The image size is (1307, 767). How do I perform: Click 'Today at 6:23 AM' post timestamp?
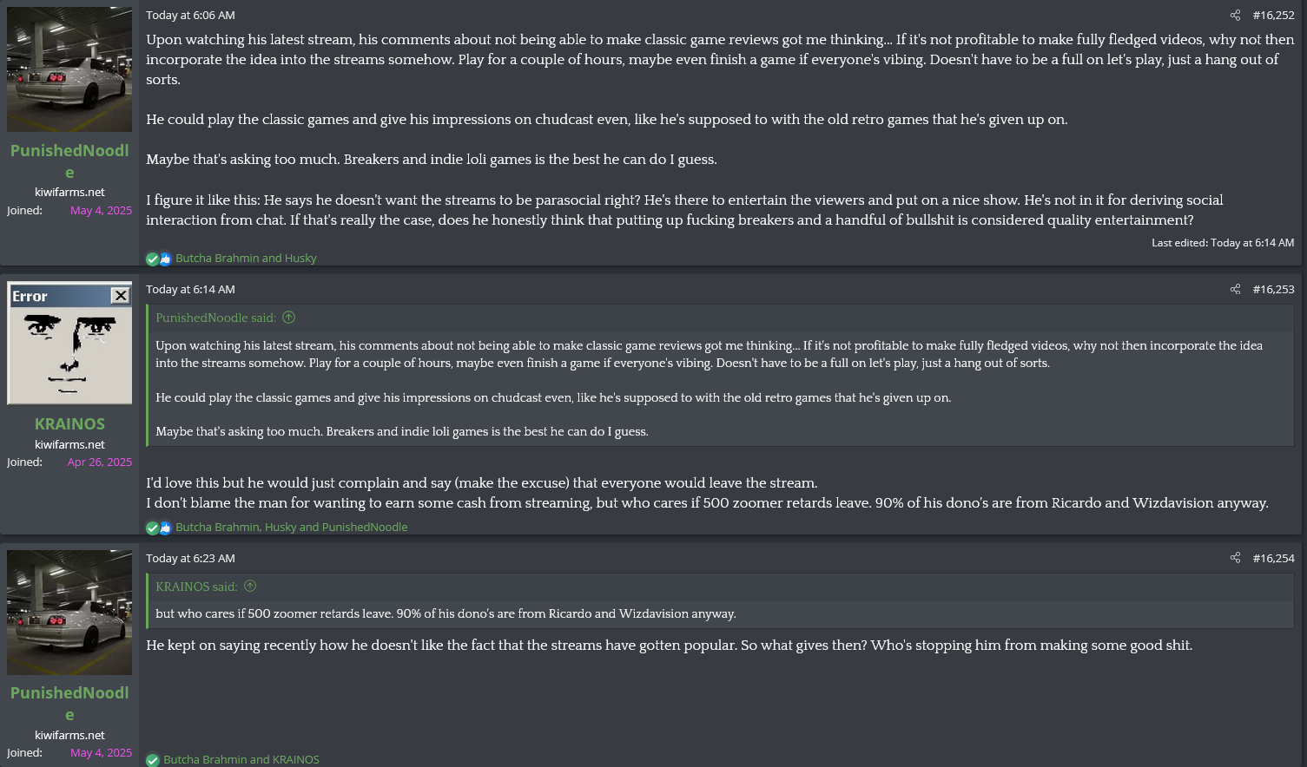click(x=190, y=558)
